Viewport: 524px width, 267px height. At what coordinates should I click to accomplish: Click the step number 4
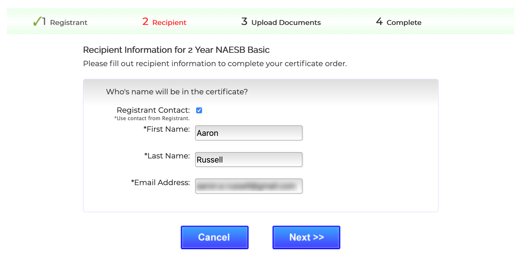click(379, 22)
